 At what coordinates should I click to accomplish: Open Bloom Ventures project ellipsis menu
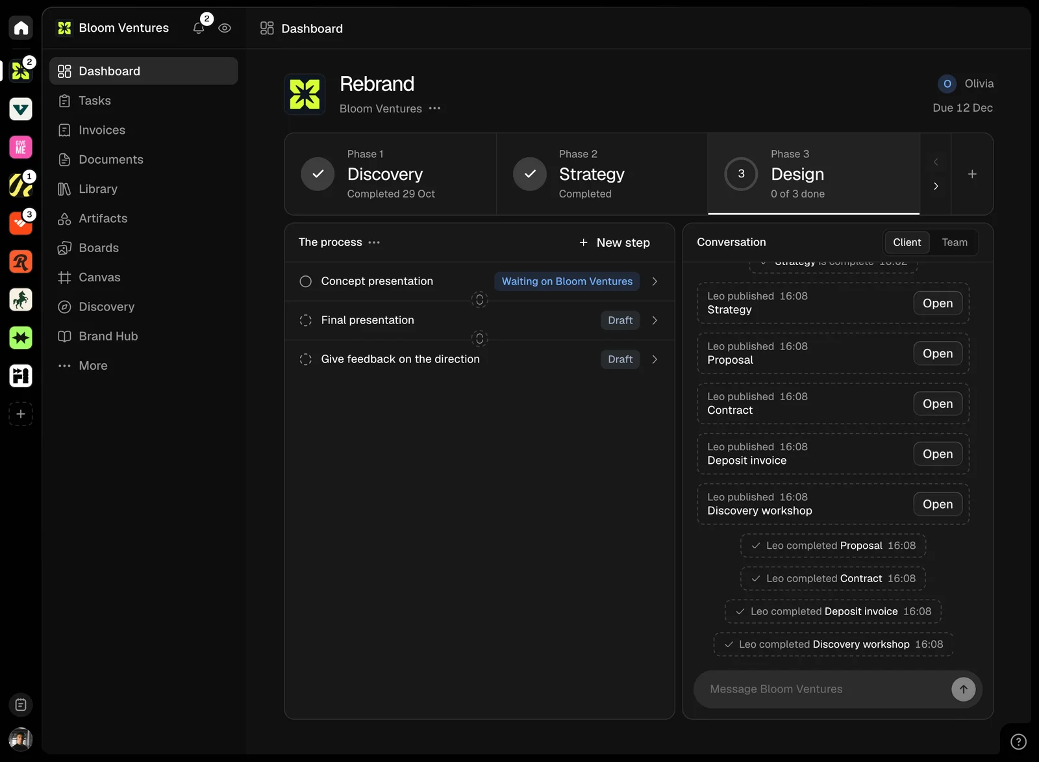click(x=434, y=108)
